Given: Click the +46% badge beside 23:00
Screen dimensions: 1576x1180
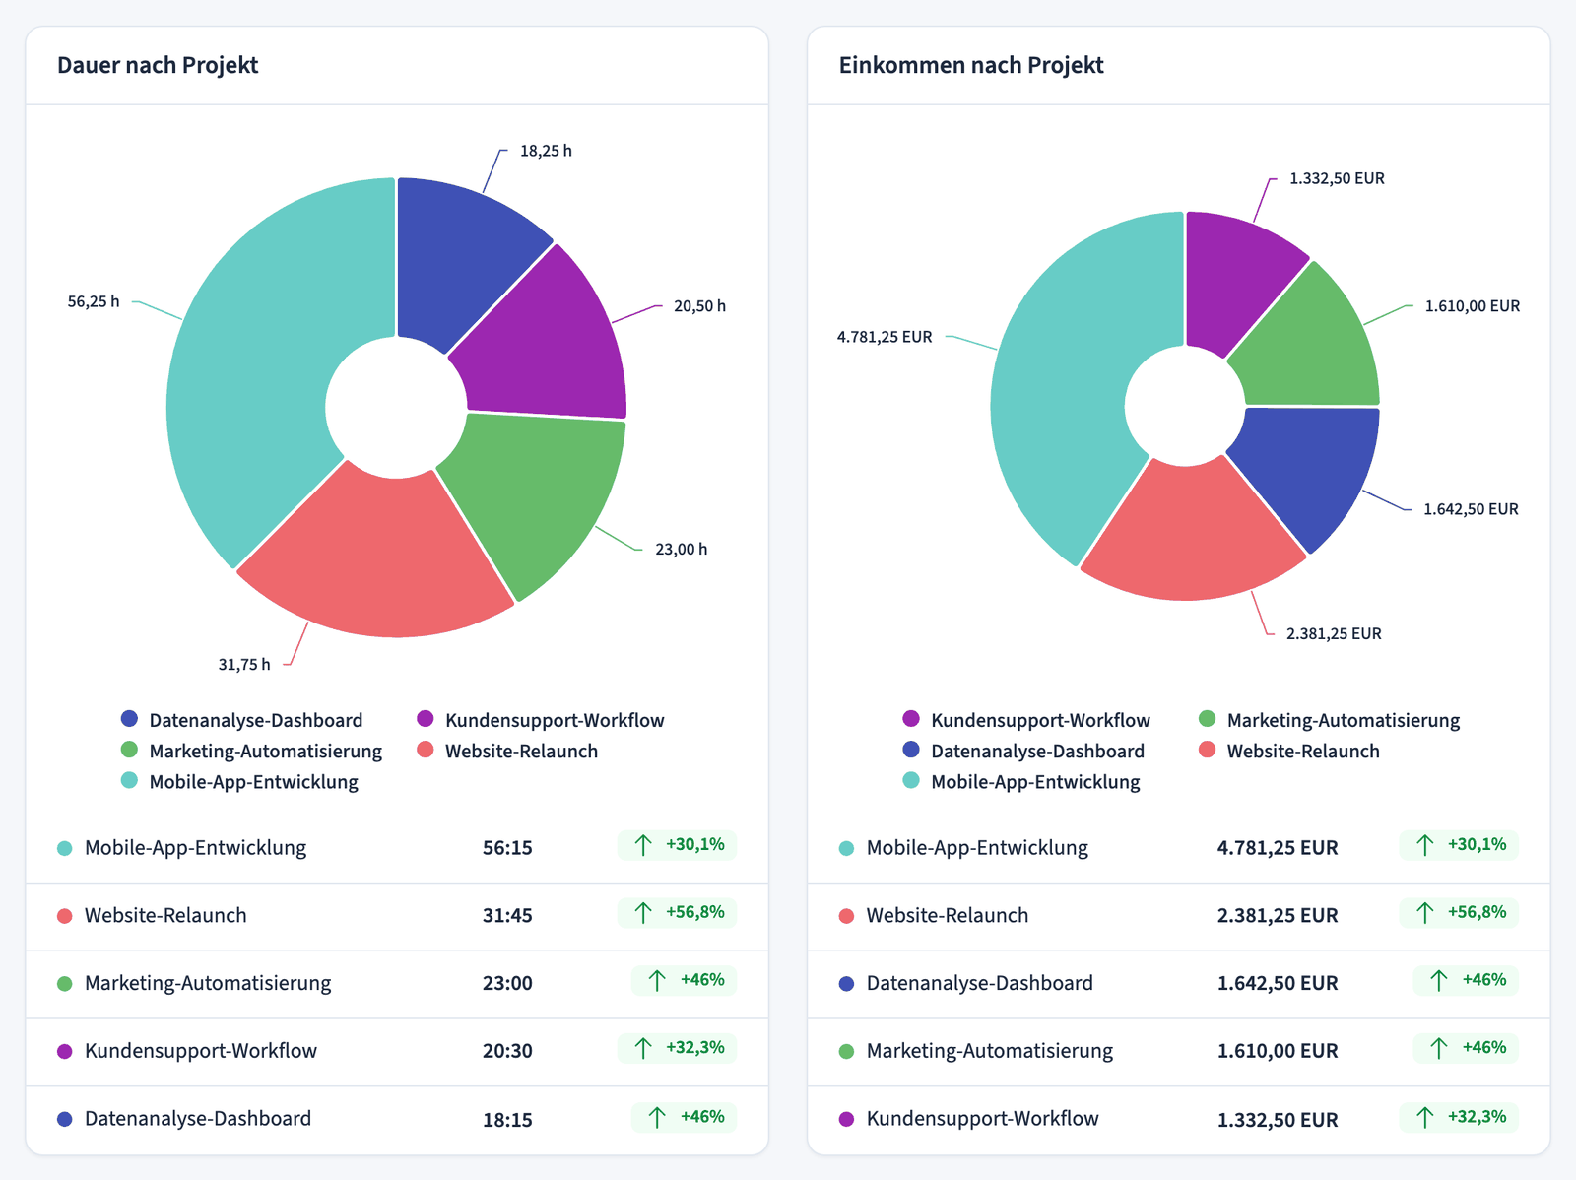Looking at the screenshot, I should [x=685, y=981].
